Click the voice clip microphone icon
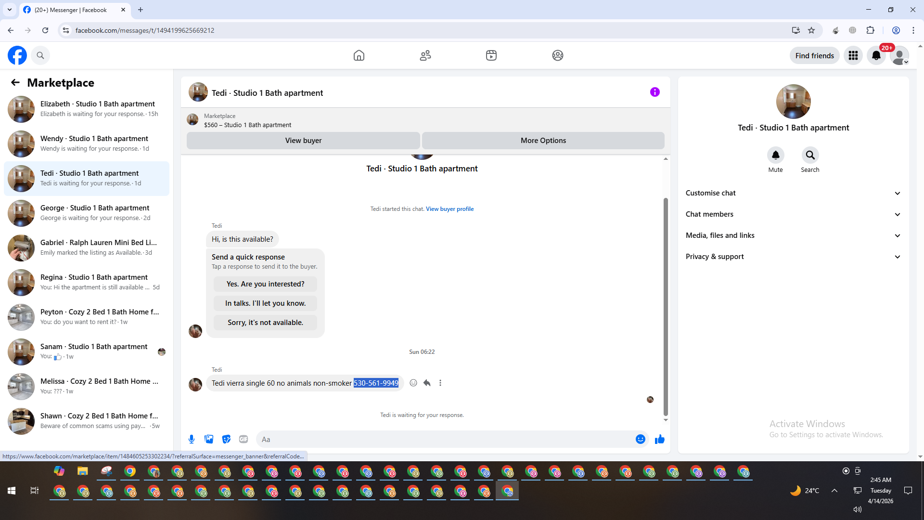The width and height of the screenshot is (924, 520). click(192, 439)
